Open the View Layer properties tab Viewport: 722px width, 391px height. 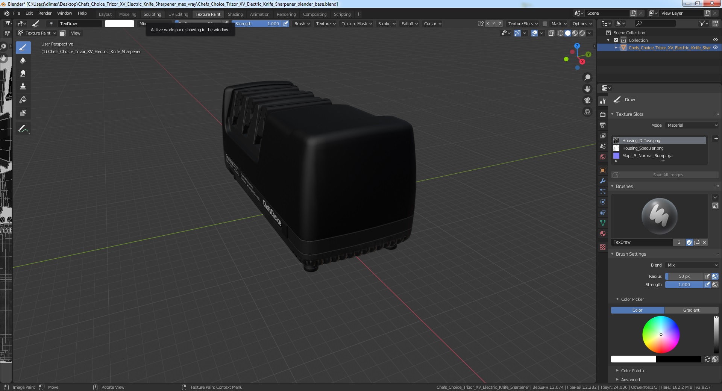(603, 135)
